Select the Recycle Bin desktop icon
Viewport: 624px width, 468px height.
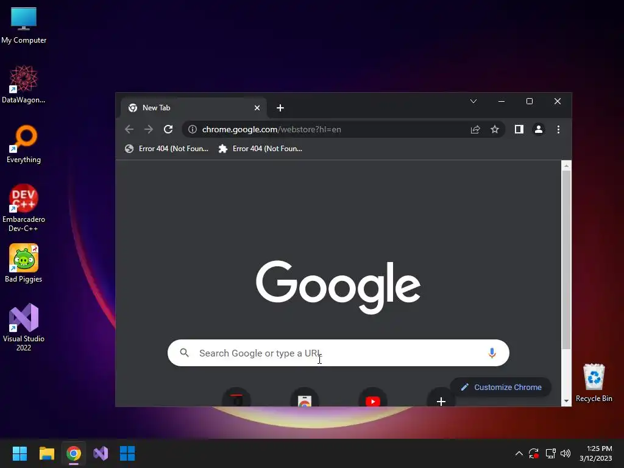pos(594,383)
